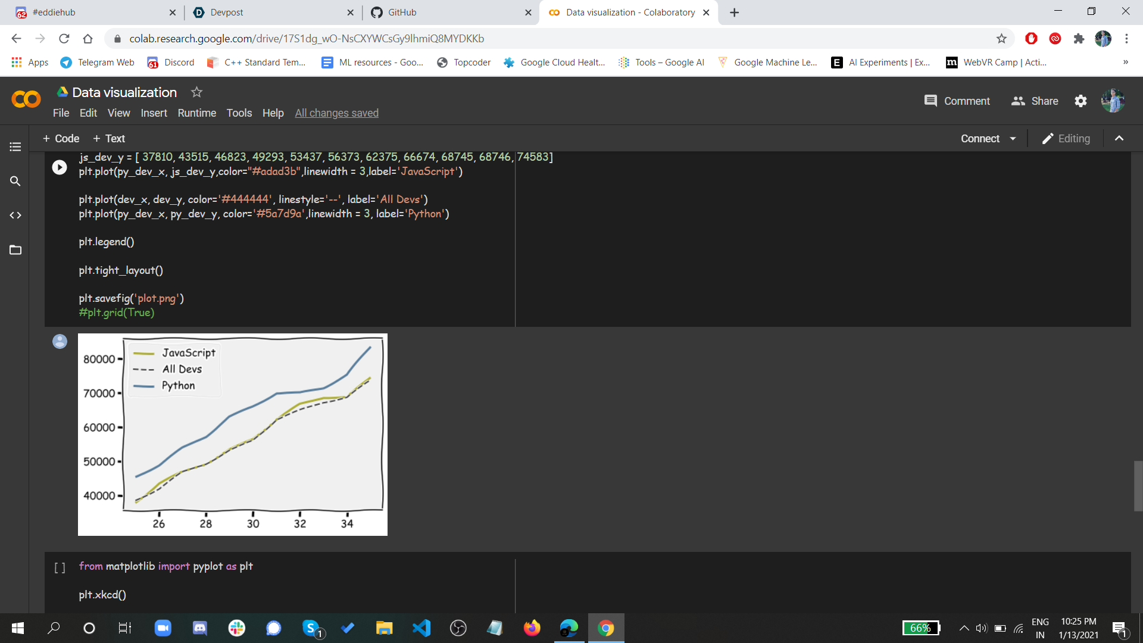This screenshot has height=643, width=1143.
Task: Open the Runtime menu
Action: point(196,113)
